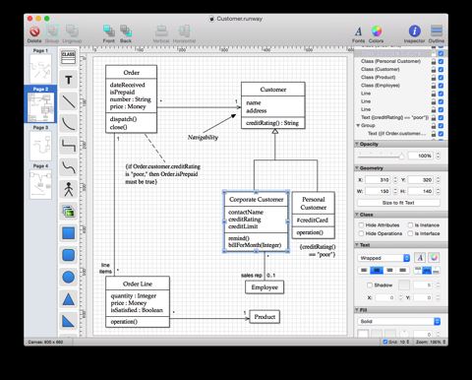Select the Triangle shape tool
The width and height of the screenshot is (472, 380).
68,299
